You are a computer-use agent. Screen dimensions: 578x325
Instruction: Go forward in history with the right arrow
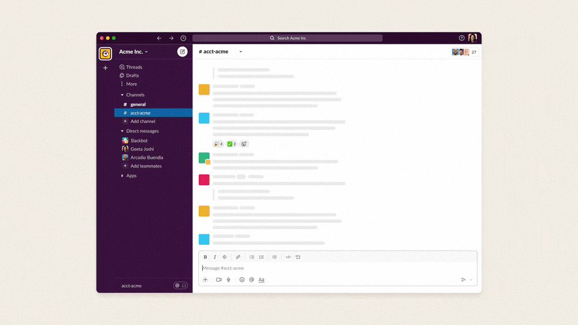coord(172,38)
